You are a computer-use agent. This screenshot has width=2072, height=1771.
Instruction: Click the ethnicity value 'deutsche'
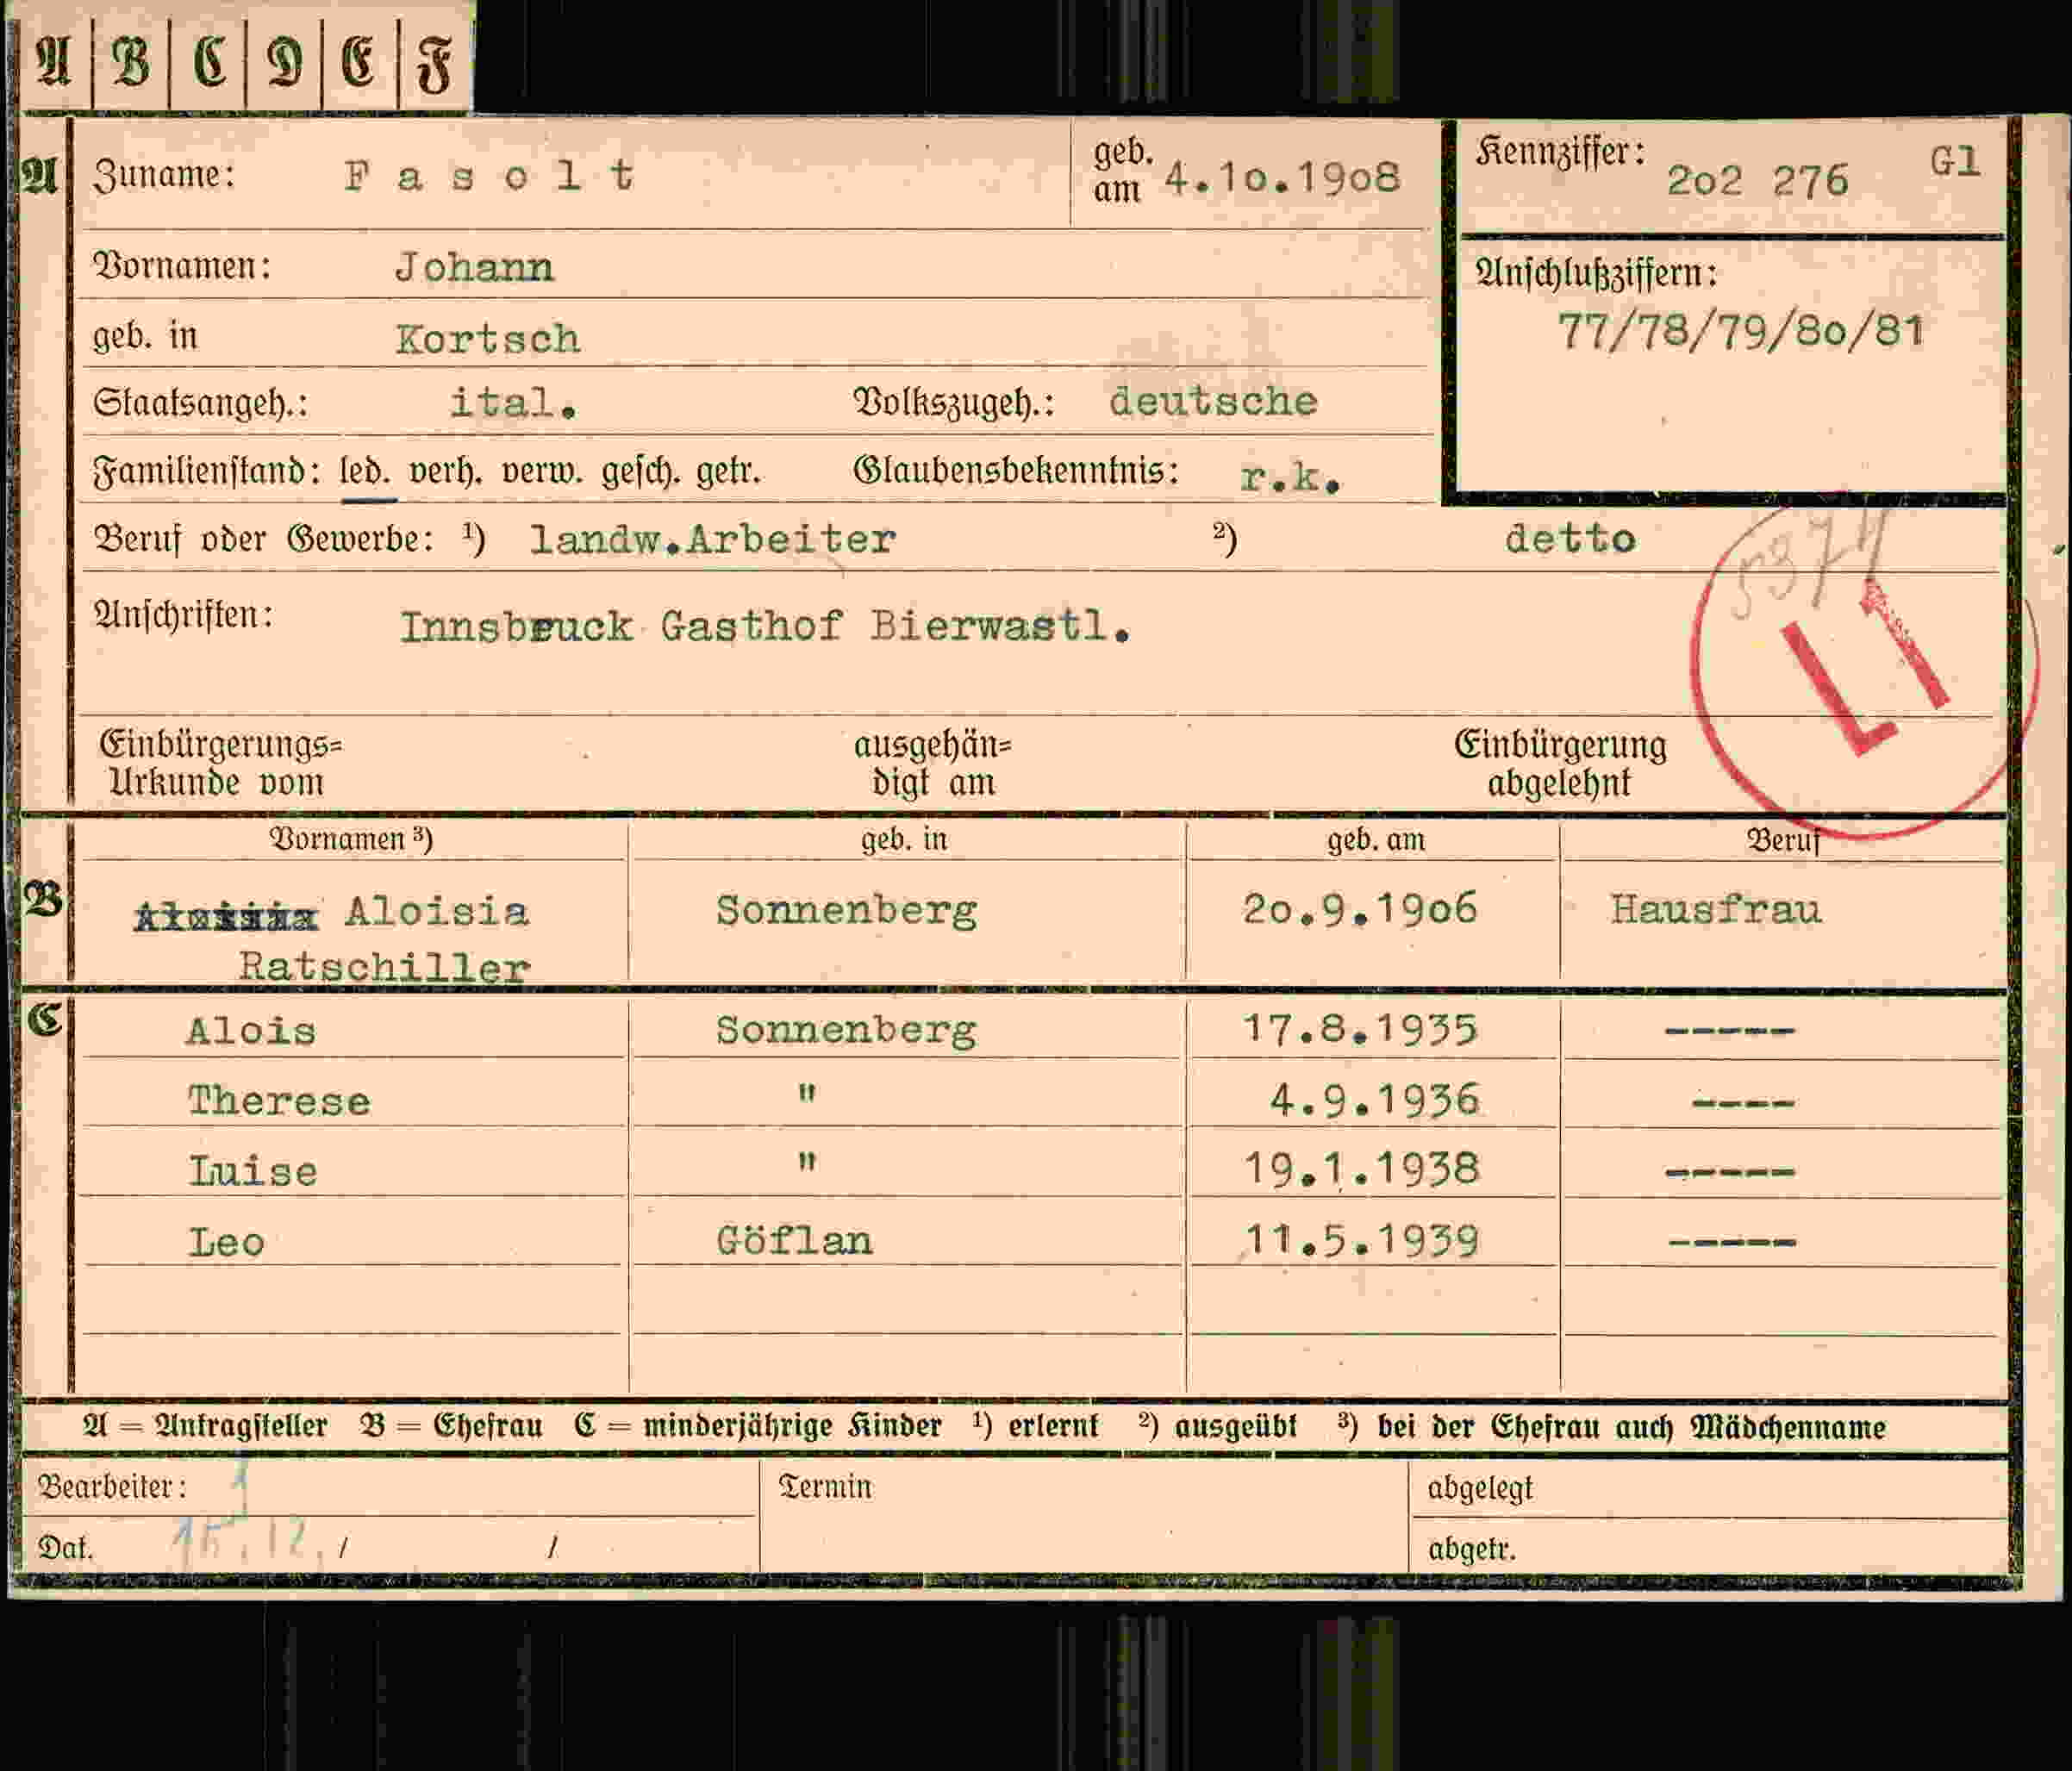[x=1213, y=401]
